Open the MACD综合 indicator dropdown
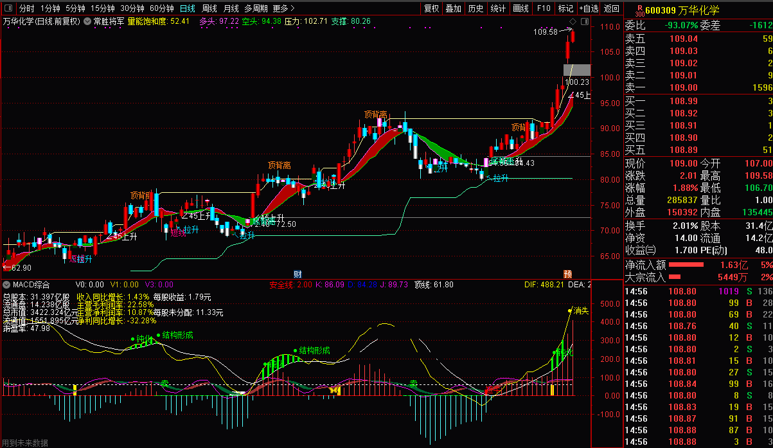The height and width of the screenshot is (448, 773). 6,284
